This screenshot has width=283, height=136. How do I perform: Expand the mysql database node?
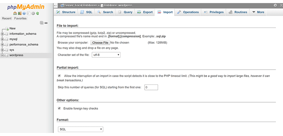(x=2, y=39)
